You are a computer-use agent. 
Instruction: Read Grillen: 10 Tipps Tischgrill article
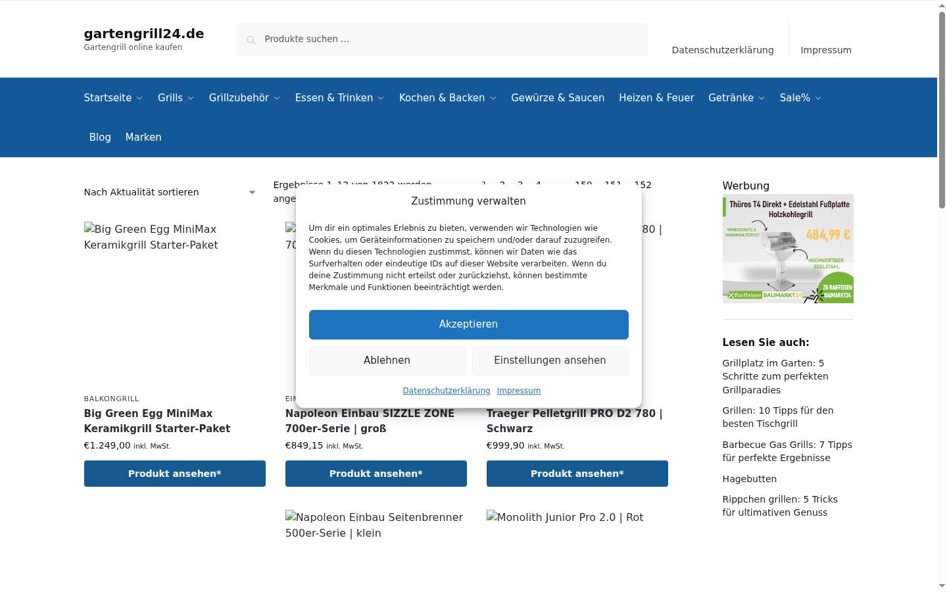[778, 417]
